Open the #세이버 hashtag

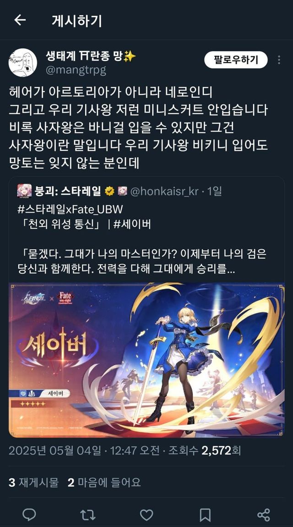coord(132,225)
